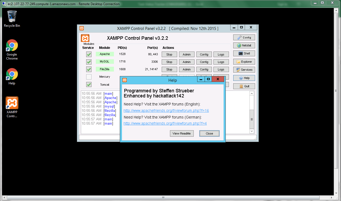Click the Services button in XAMPP
341x201 pixels.
pos(244,70)
